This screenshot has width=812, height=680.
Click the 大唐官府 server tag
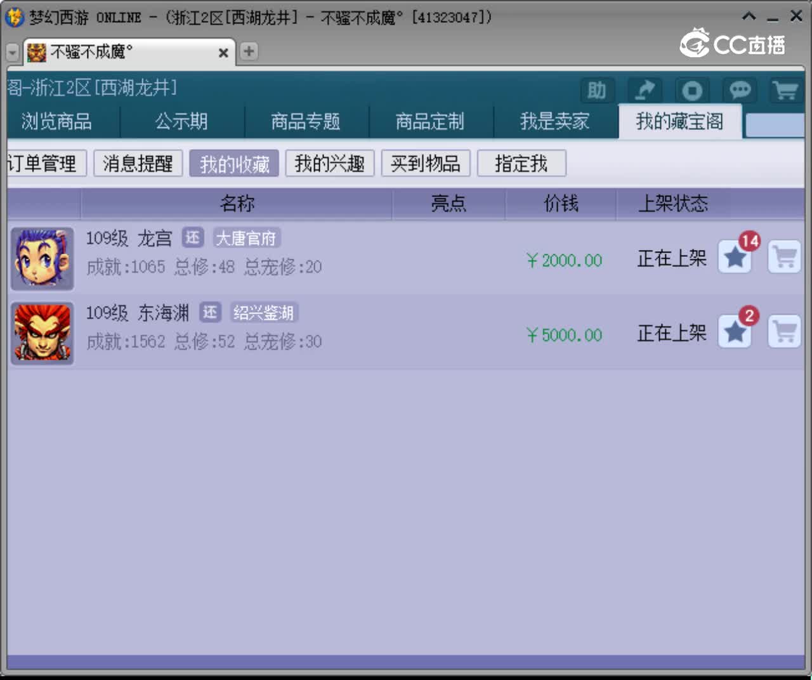247,238
